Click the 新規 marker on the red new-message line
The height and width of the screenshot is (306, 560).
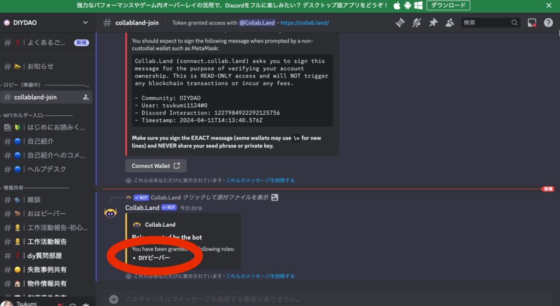coord(548,189)
